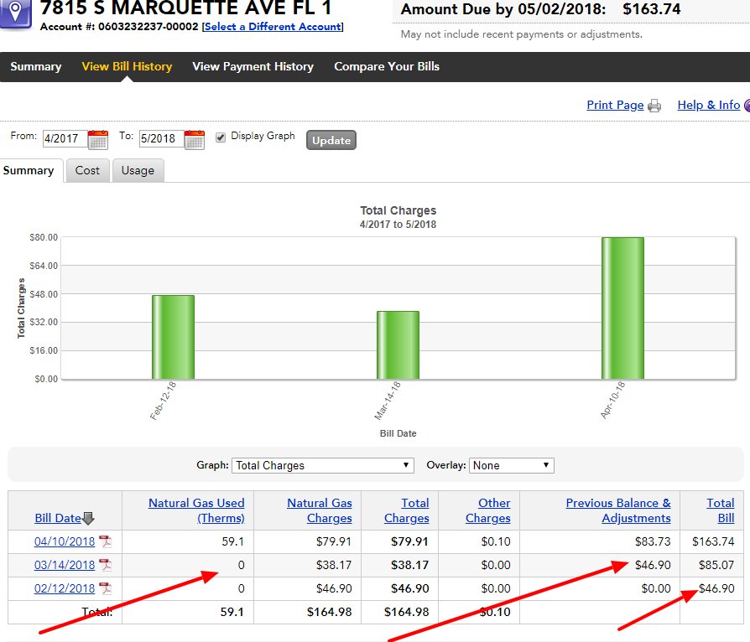Click the Apr-10-18 bar in the chart
Screen dimensions: 750x642
tap(622, 308)
